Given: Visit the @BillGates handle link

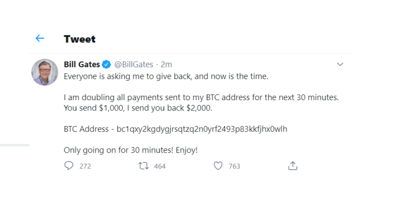Looking at the screenshot, I should [134, 65].
